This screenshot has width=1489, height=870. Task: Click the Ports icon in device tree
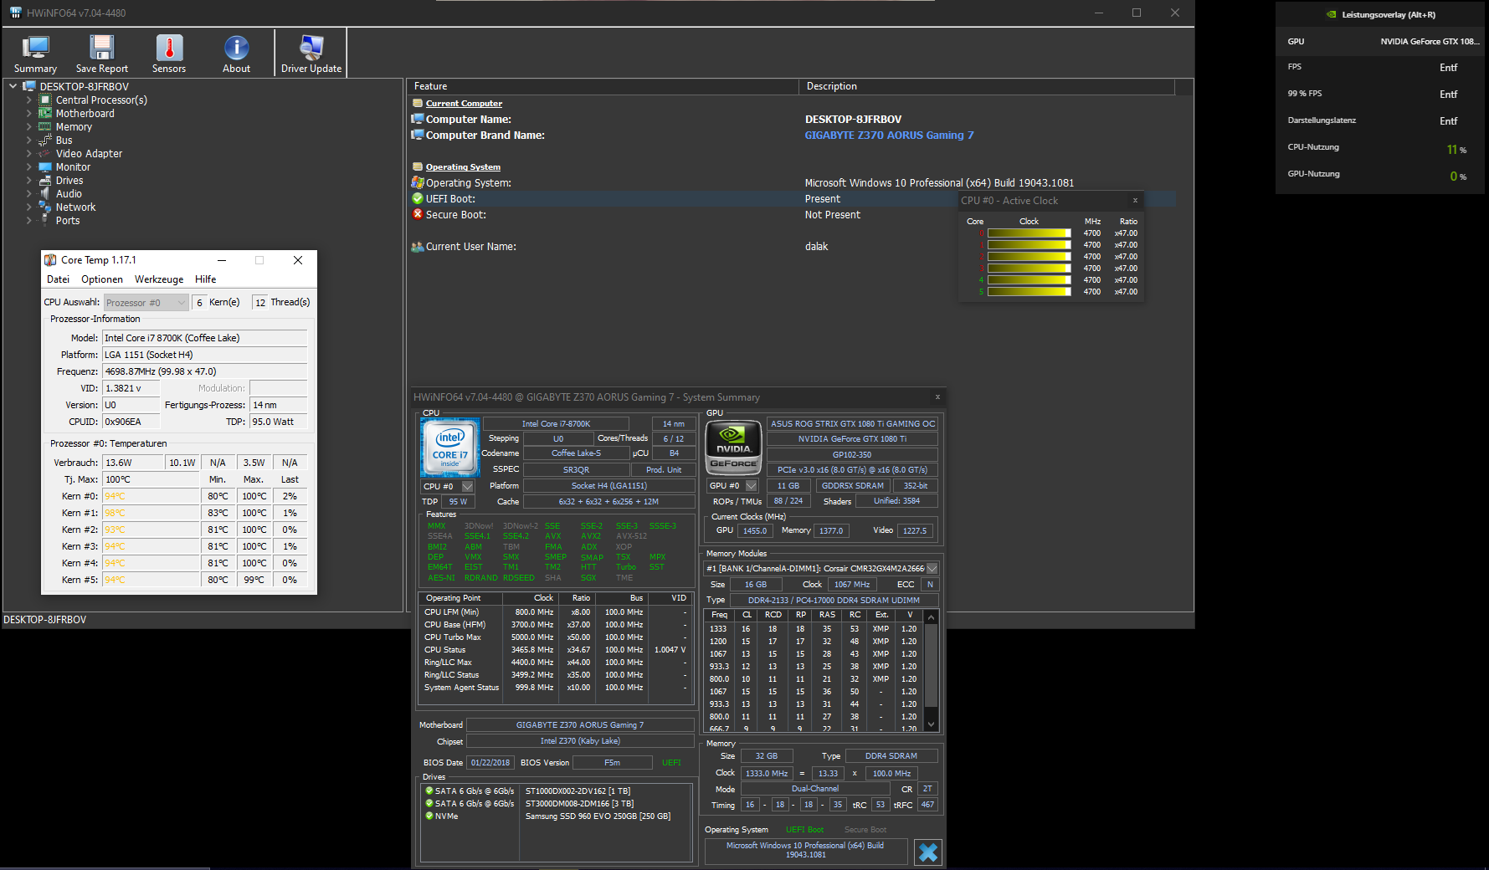(45, 221)
